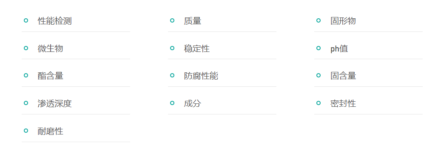Select the 固含量 item
This screenshot has width=438, height=157.
(343, 76)
